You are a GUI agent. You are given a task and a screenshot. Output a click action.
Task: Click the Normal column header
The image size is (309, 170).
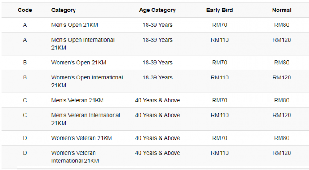click(282, 10)
